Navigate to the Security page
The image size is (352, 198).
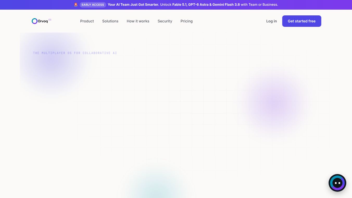(165, 21)
